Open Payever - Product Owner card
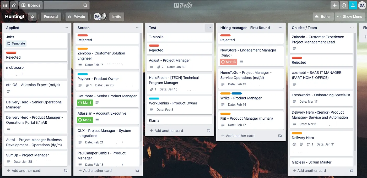Viewport: 367px width, 178px height. [107, 81]
